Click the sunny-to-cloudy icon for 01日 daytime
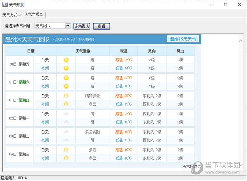The height and width of the screenshot is (181, 247). point(66,96)
